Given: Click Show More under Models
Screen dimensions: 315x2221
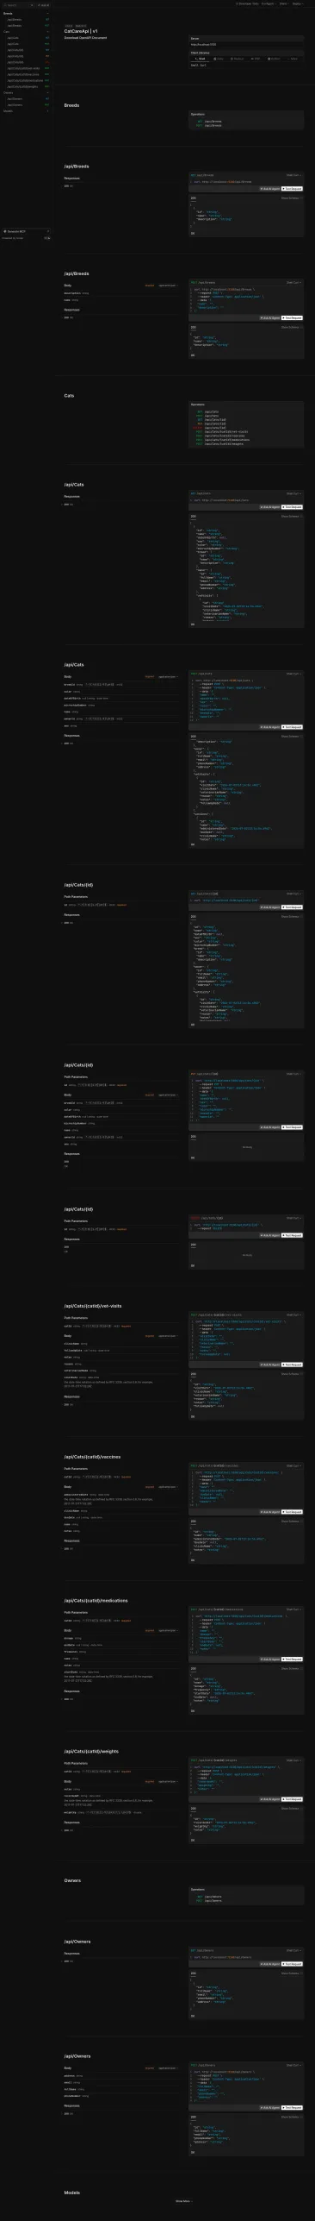Looking at the screenshot, I should tap(184, 2201).
